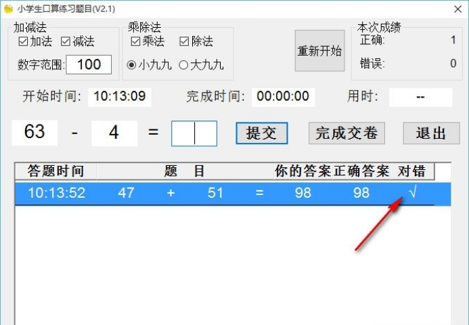Toggle the 减法 checkbox
This screenshot has height=325, width=469.
click(x=78, y=41)
